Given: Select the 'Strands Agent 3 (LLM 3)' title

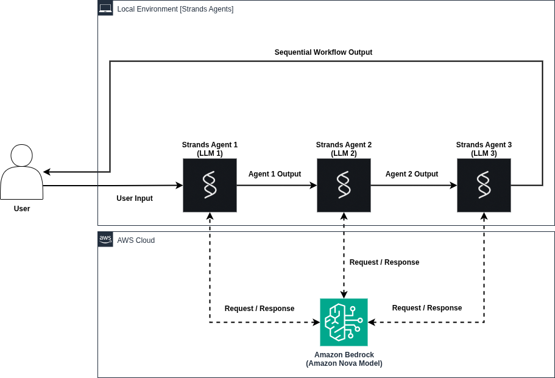Looking at the screenshot, I should coord(484,149).
